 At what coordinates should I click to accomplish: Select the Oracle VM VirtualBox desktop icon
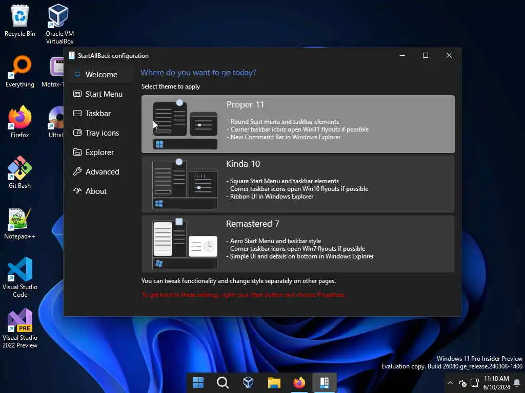tap(59, 24)
